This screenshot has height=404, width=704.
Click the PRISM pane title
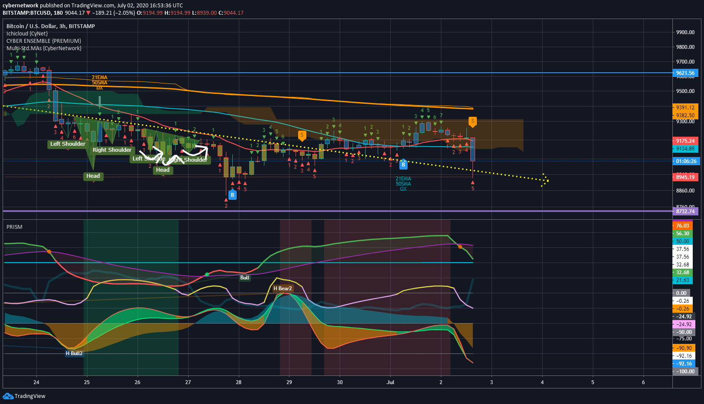click(x=14, y=227)
